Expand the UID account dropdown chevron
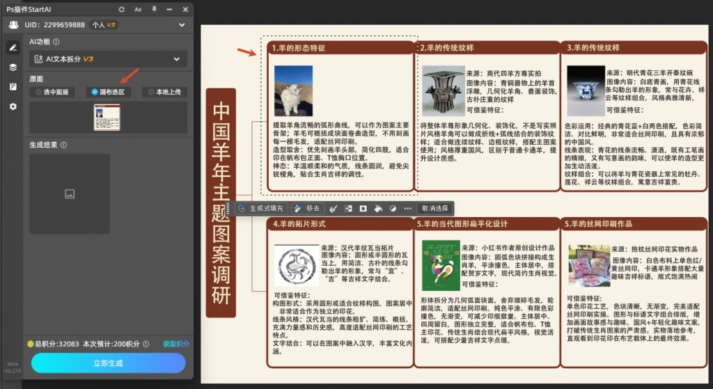Screen dimensions: 713x389 [x=182, y=25]
